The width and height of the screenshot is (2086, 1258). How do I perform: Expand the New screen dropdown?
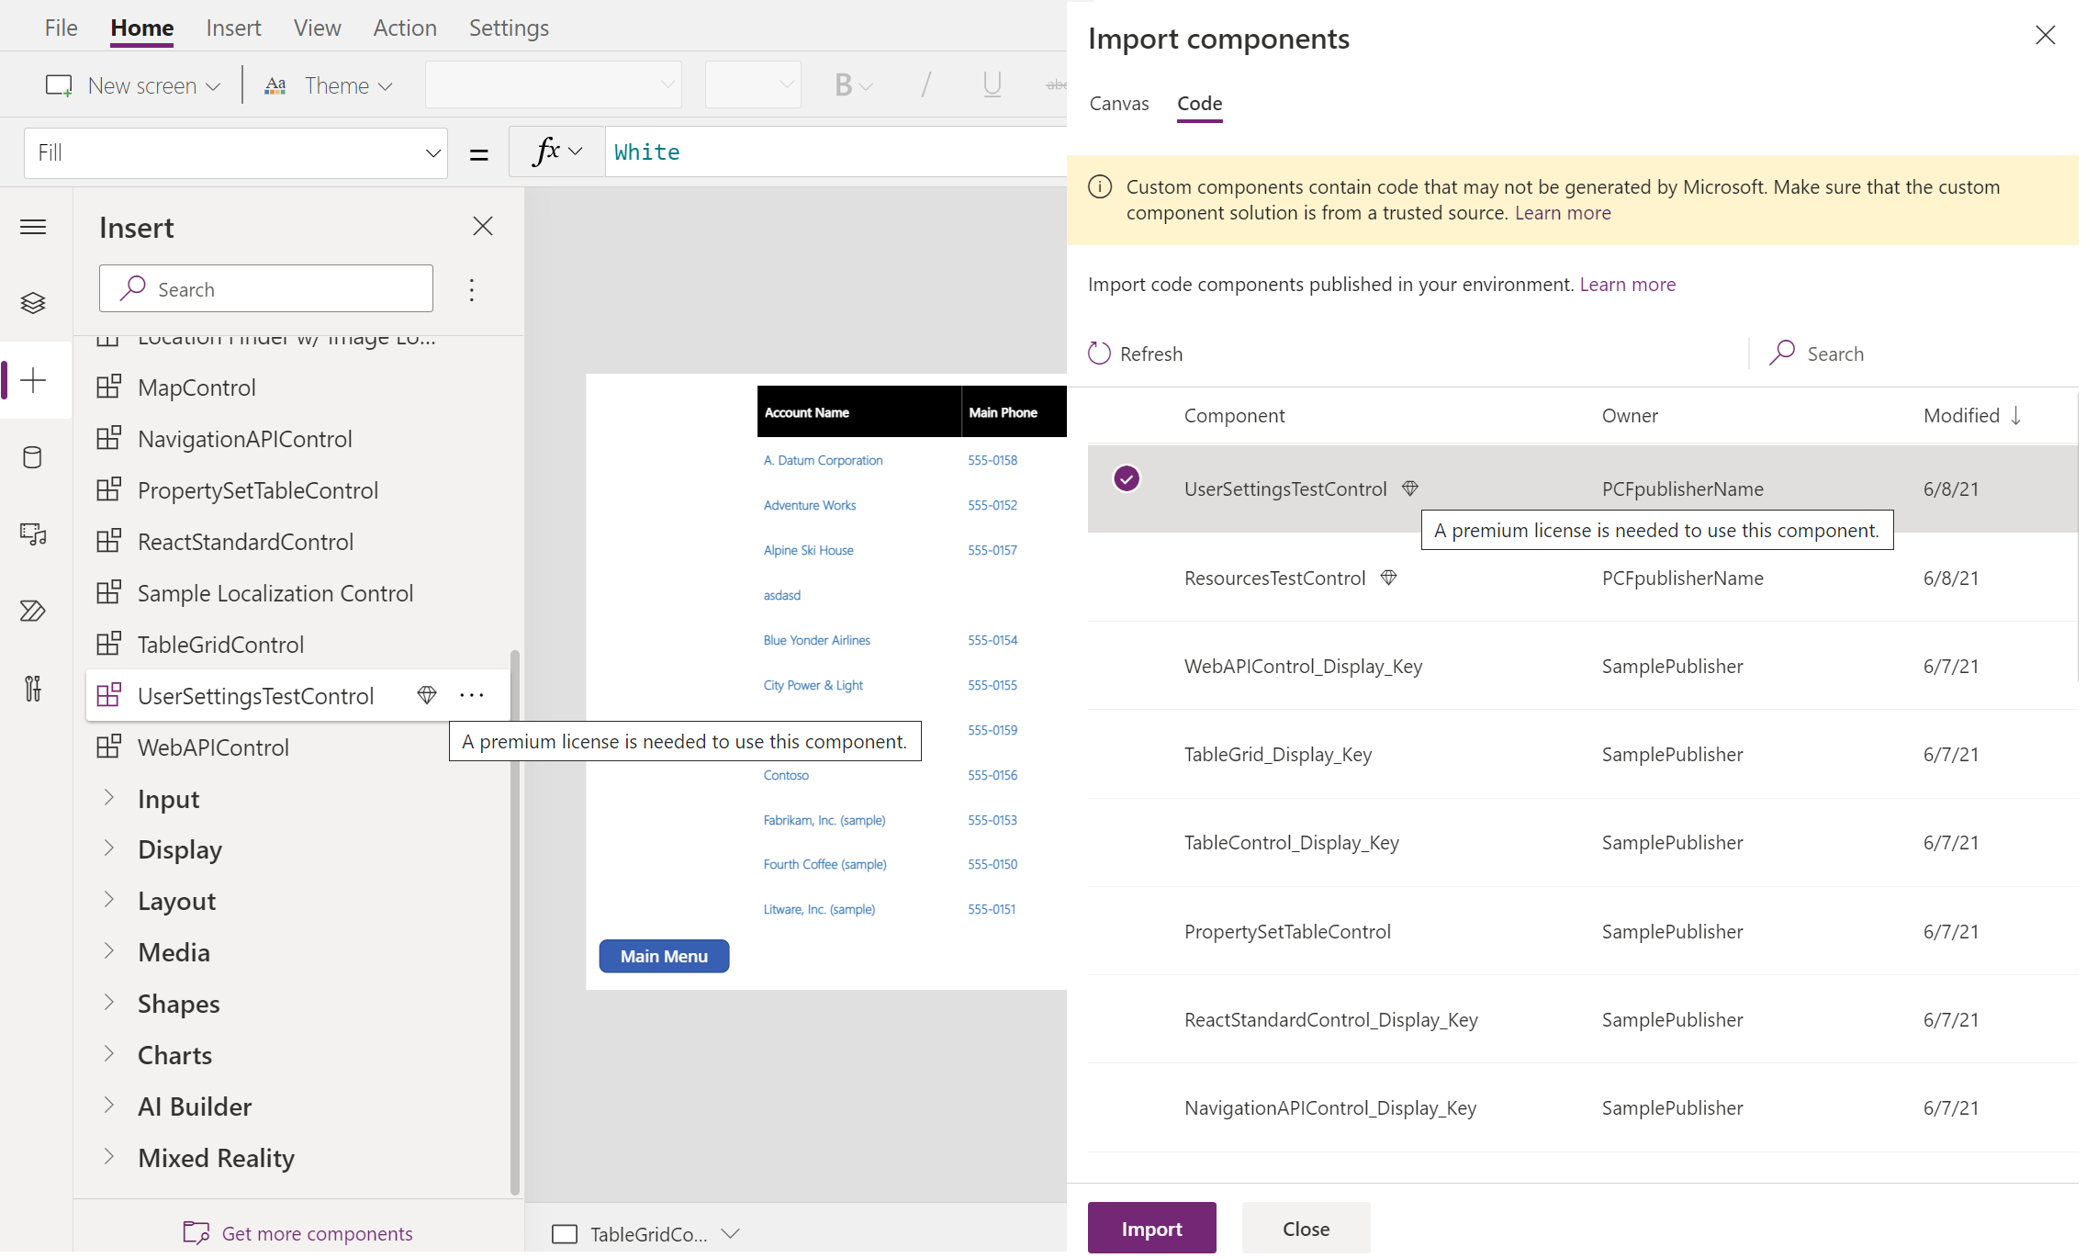(213, 86)
